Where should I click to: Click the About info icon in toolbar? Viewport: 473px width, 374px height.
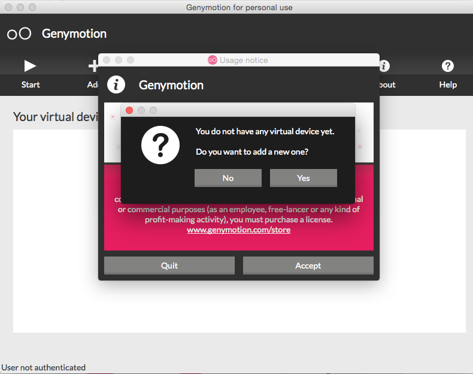tap(384, 66)
